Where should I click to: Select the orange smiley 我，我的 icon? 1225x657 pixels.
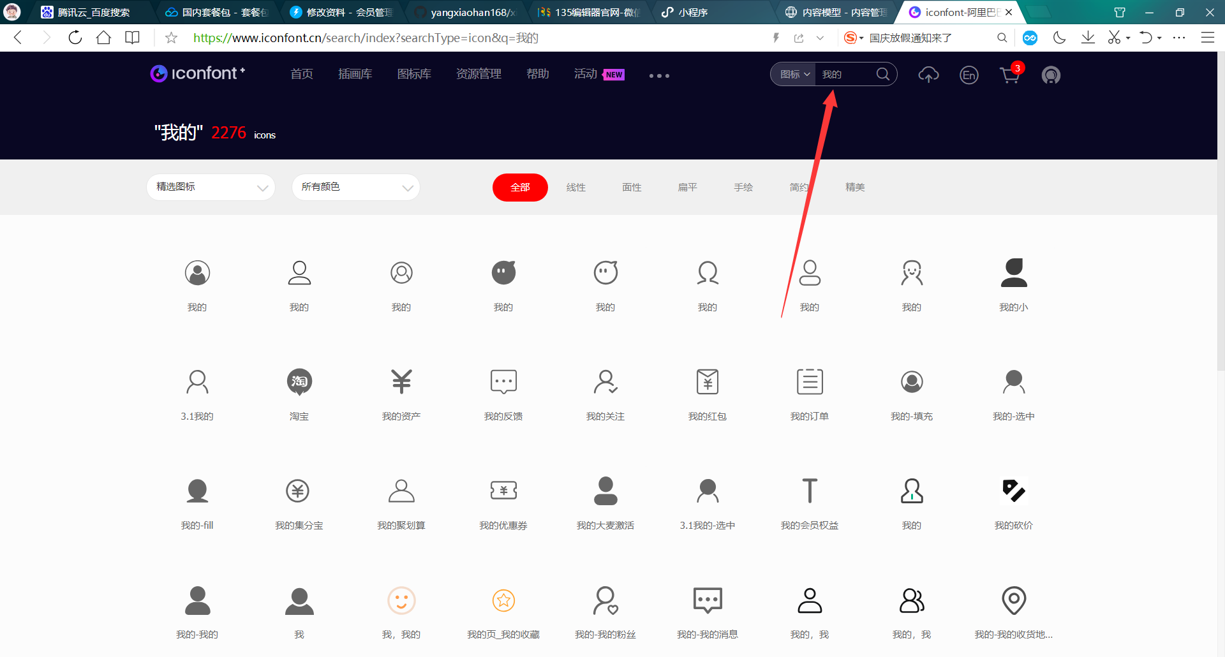[x=401, y=600]
